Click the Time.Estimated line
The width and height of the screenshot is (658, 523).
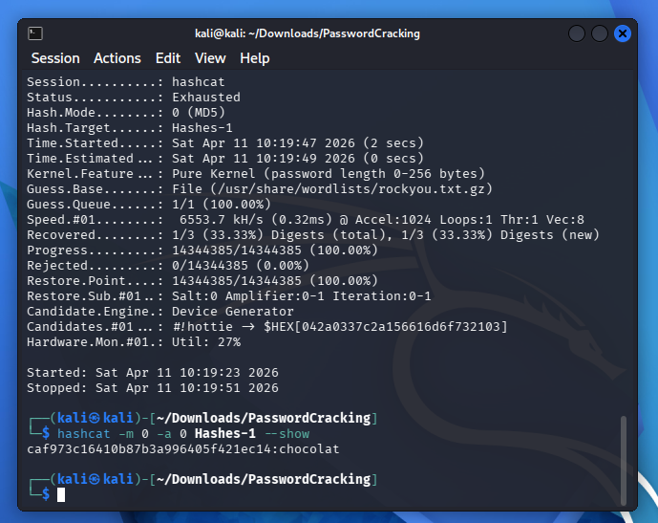(225, 159)
